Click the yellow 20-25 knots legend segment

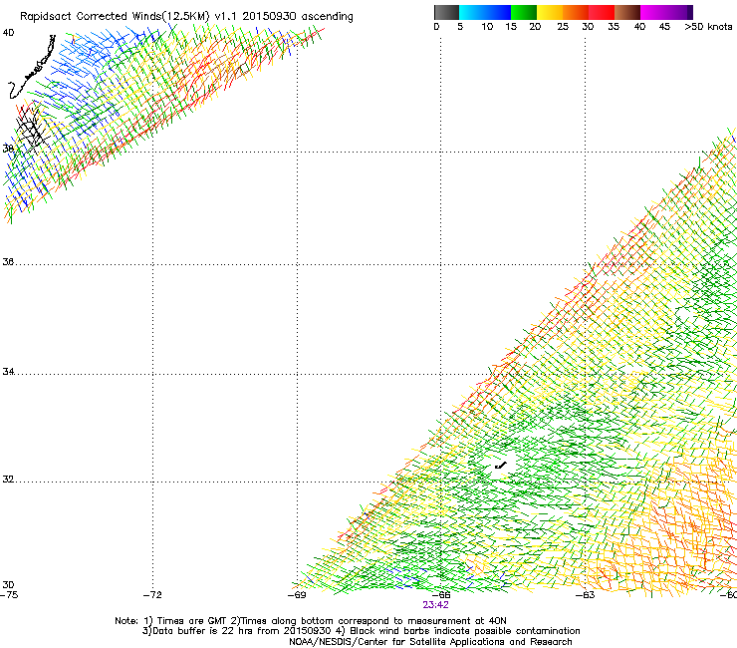550,12
